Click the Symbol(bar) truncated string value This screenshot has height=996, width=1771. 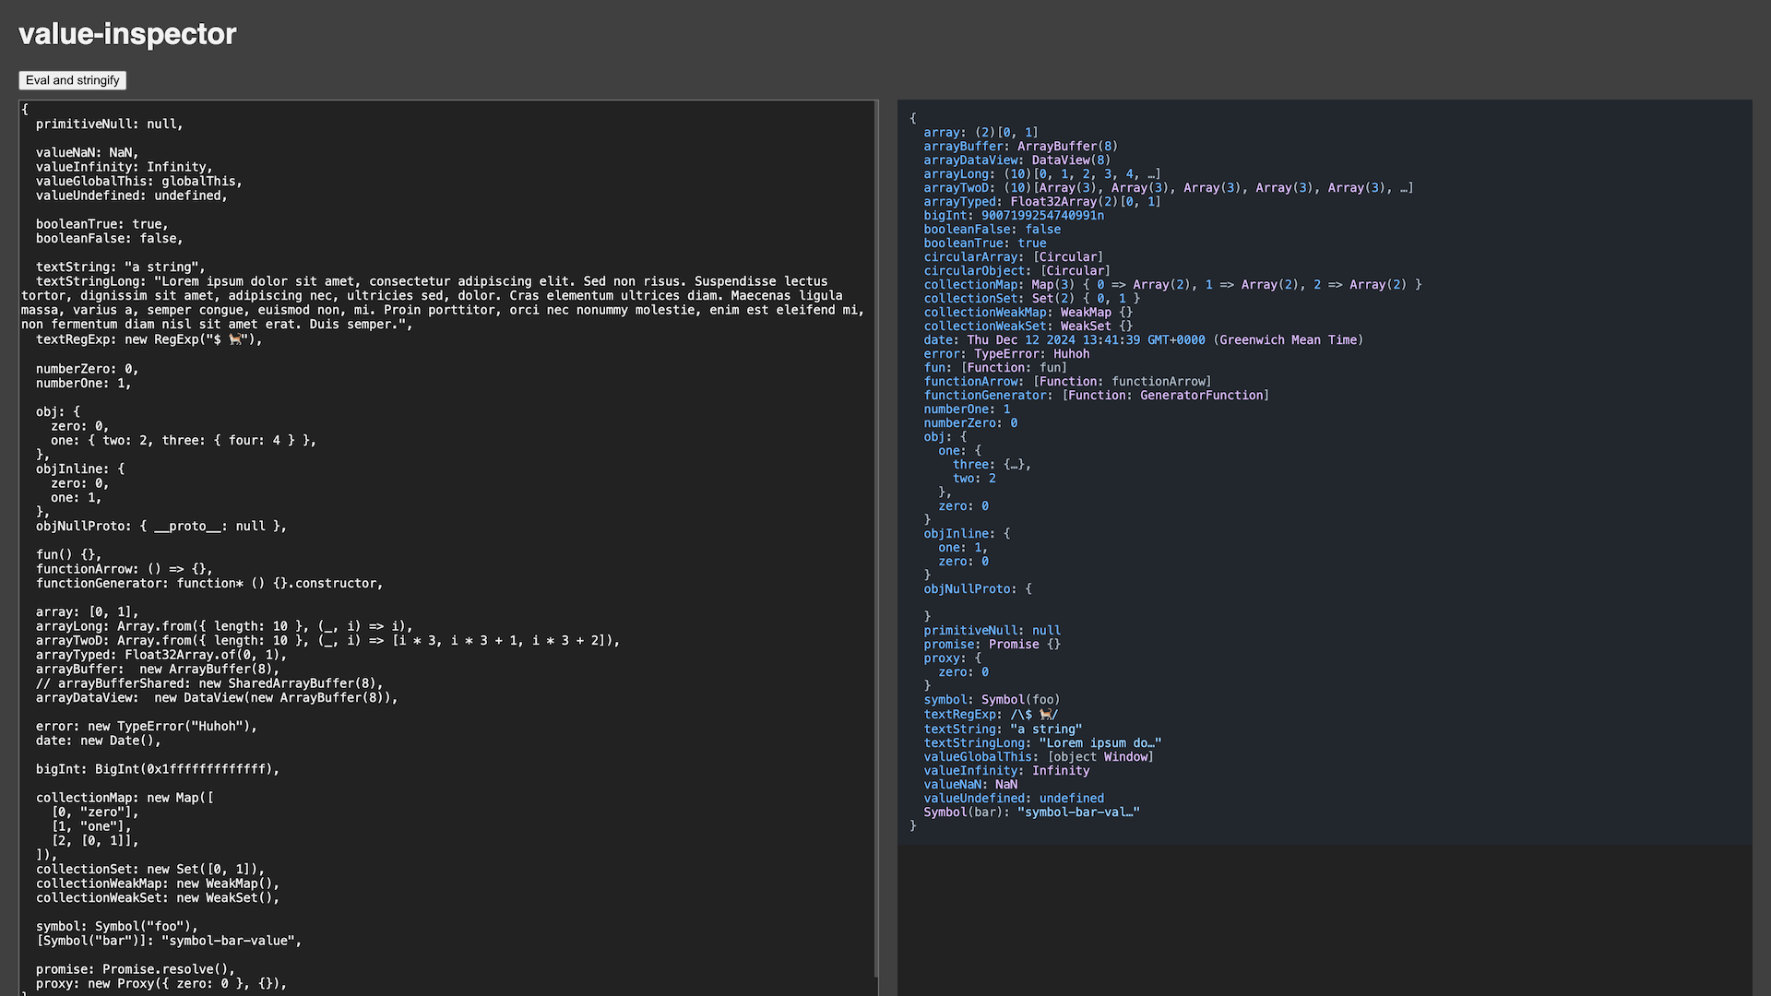tap(1077, 812)
